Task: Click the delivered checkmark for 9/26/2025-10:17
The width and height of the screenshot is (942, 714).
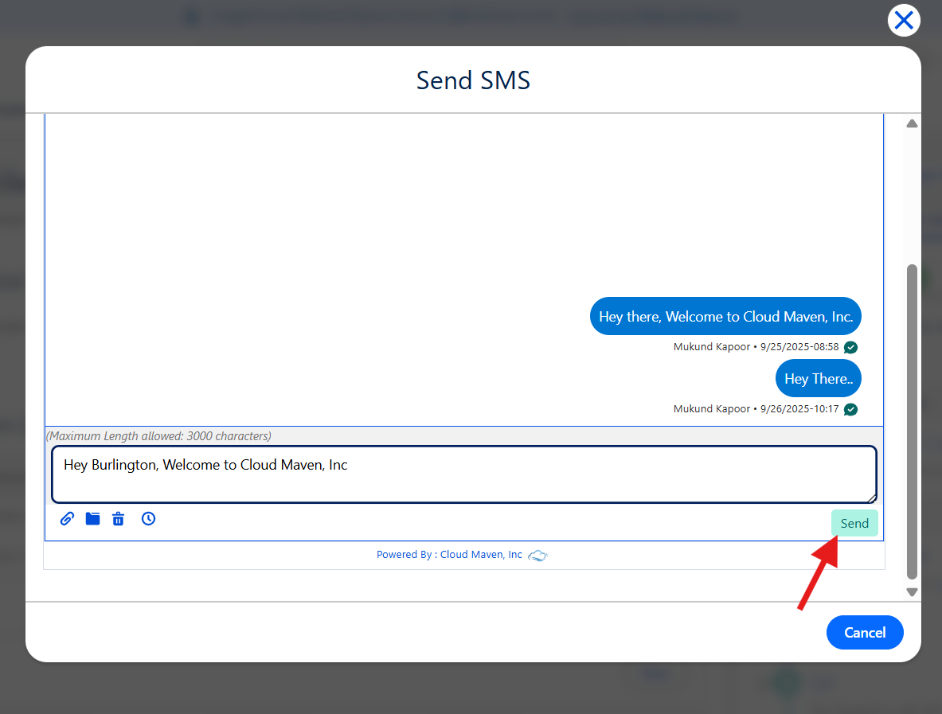Action: point(850,410)
